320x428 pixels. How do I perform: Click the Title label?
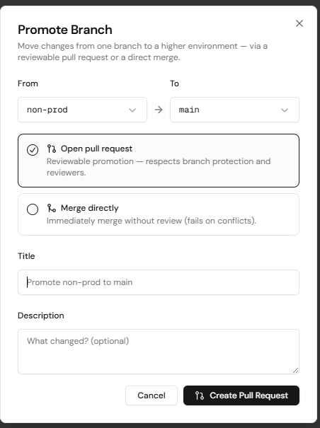[26, 256]
